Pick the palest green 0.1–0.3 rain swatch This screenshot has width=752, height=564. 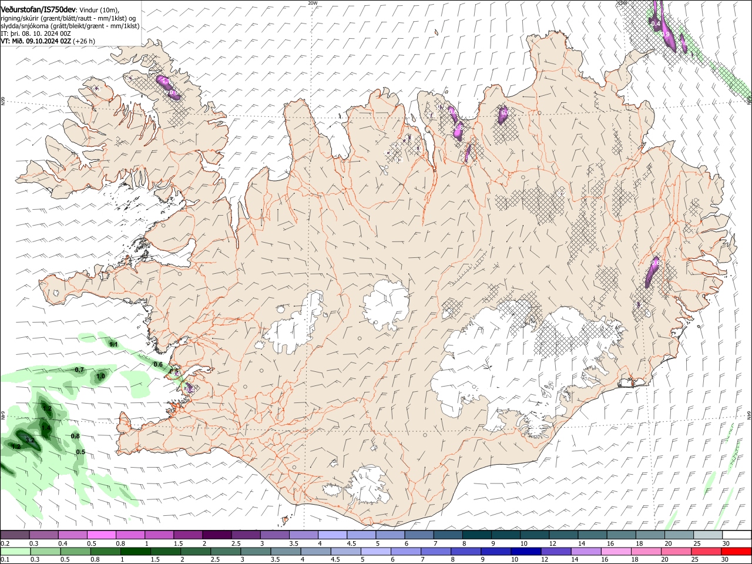click(x=15, y=552)
